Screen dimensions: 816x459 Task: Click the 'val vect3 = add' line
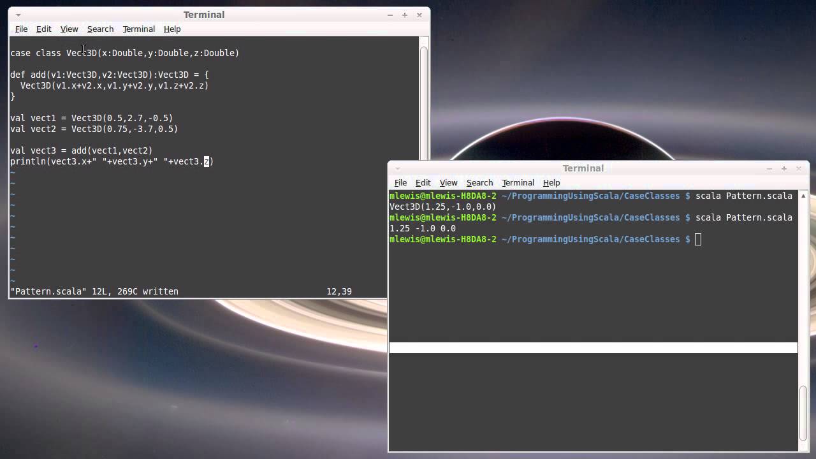pyautogui.click(x=82, y=150)
